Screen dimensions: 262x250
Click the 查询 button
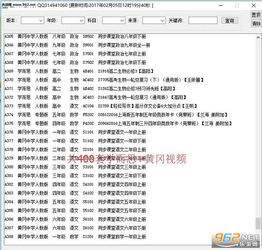tap(230, 20)
